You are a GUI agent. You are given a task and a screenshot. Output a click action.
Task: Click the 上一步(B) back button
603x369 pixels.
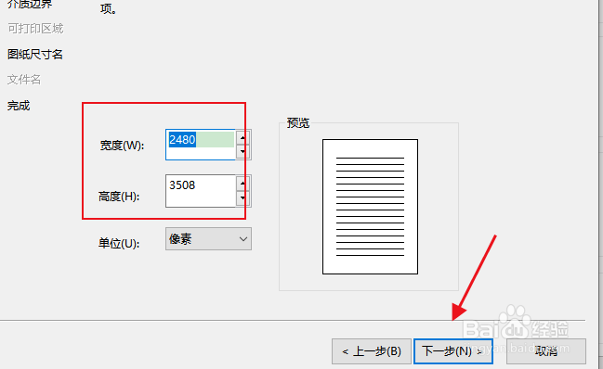point(372,351)
